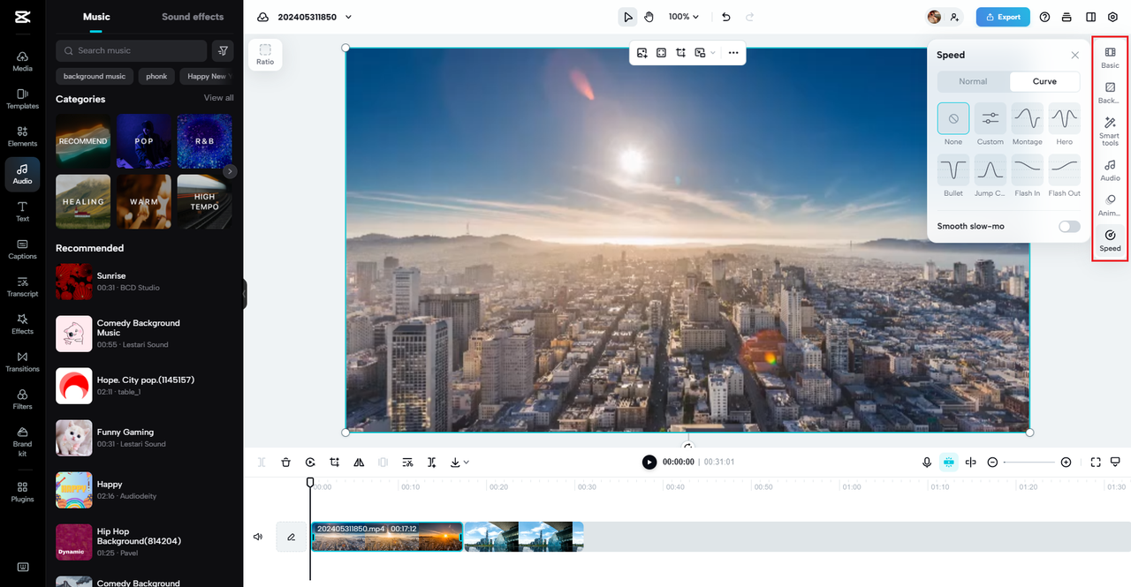1131x587 pixels.
Task: Expand the project name 202405311850 dropdown
Action: pyautogui.click(x=348, y=17)
